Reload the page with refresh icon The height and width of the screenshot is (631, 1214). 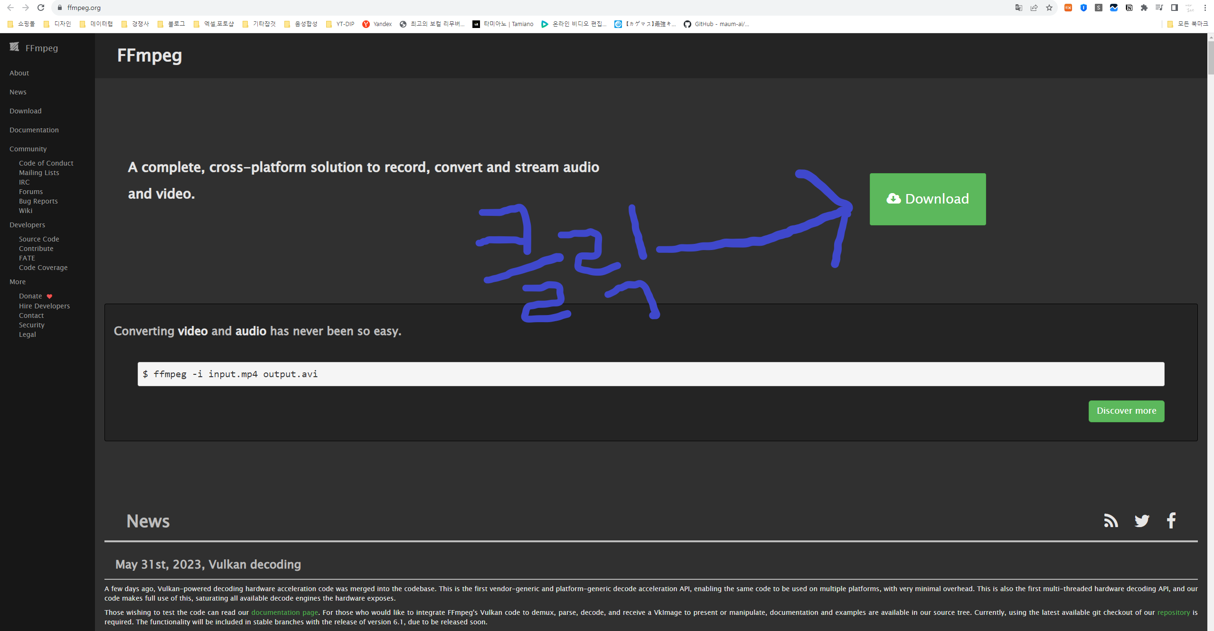(x=41, y=8)
